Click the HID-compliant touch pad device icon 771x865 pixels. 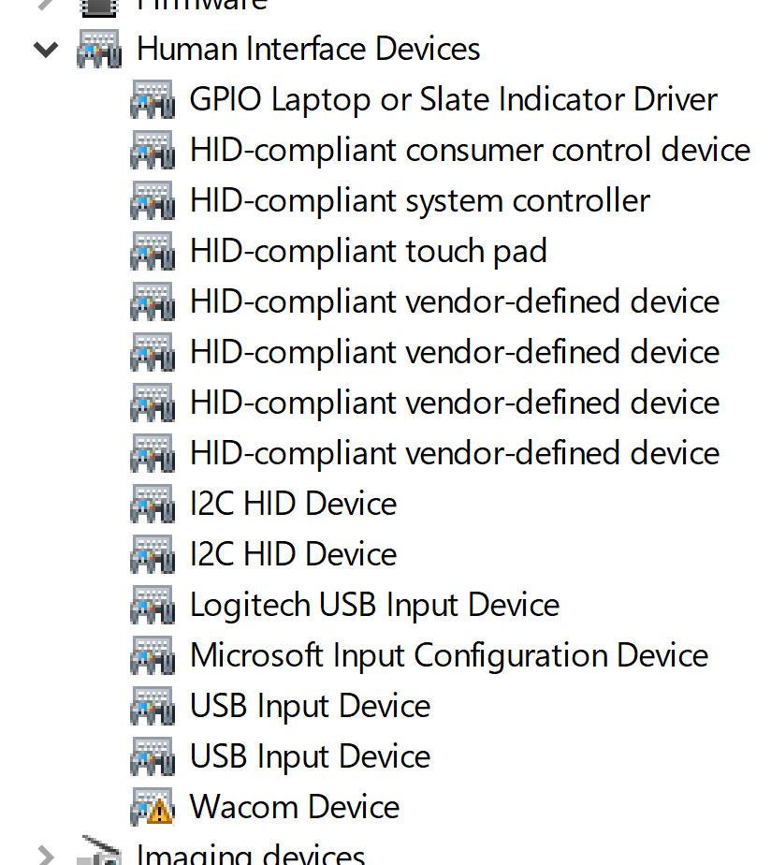[153, 250]
